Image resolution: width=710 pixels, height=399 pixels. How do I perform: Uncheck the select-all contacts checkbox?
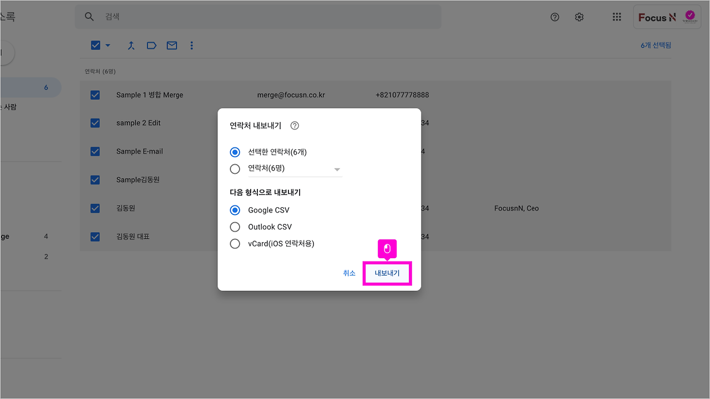tap(95, 45)
